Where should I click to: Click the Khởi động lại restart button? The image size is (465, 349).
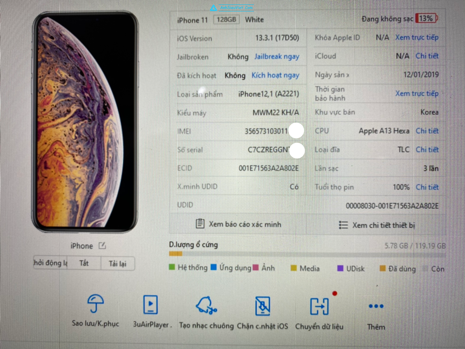tap(50, 263)
